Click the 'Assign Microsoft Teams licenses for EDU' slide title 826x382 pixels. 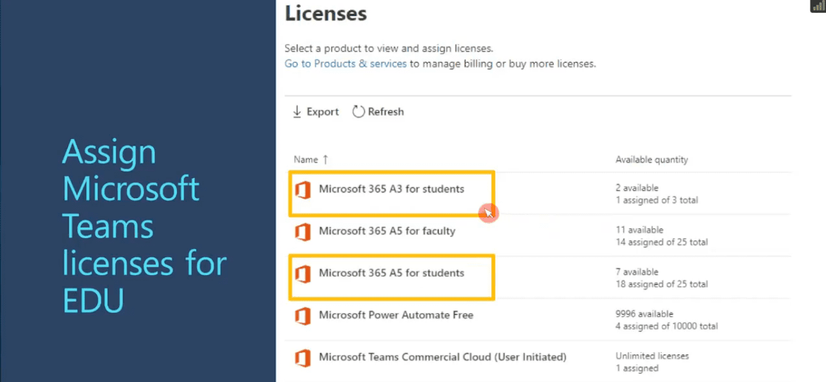[x=145, y=226]
